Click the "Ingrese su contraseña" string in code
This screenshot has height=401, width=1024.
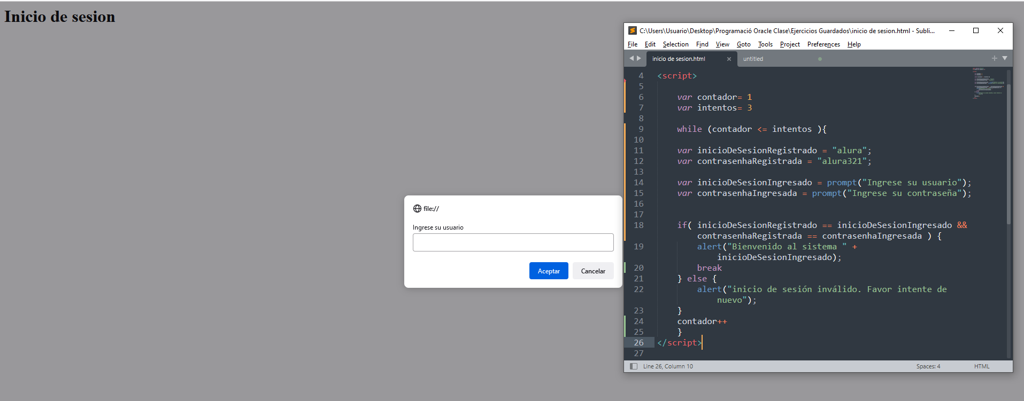pyautogui.click(x=904, y=193)
